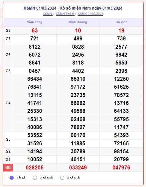Select the '3 số cuối' radio option
The width and height of the screenshot is (146, 187).
click(62, 178)
